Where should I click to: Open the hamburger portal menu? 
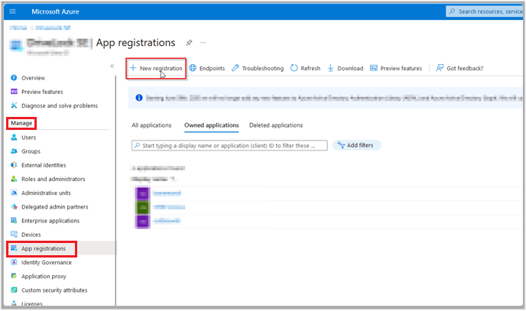pos(12,11)
